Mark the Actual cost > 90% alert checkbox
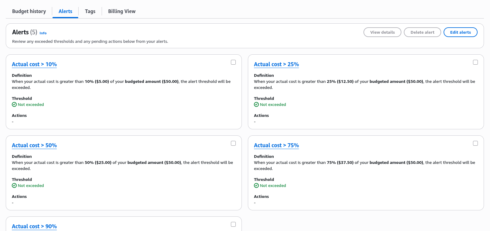 point(233,224)
